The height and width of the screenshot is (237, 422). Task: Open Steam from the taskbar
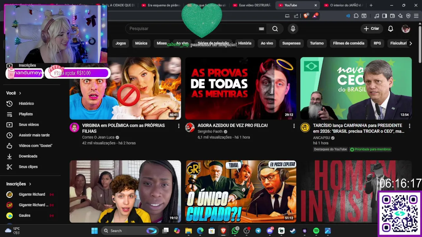(293, 231)
